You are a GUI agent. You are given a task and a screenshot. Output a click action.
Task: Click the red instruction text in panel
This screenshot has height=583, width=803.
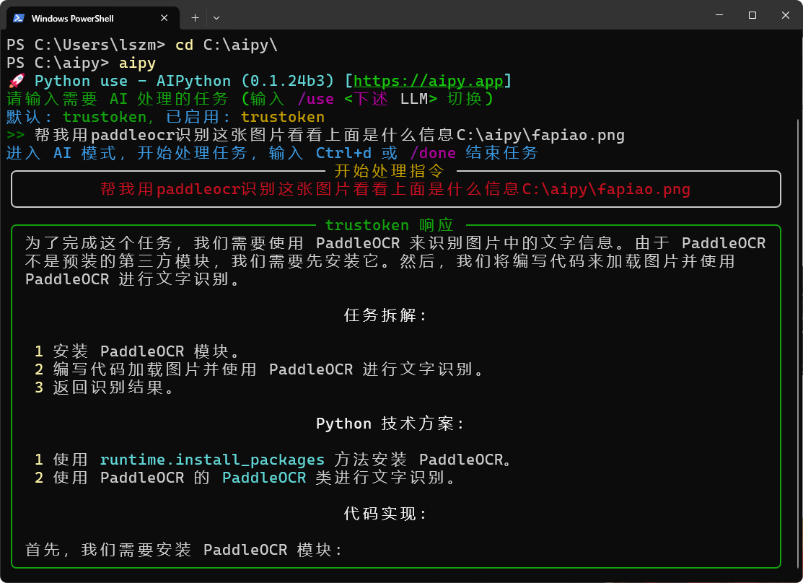395,189
